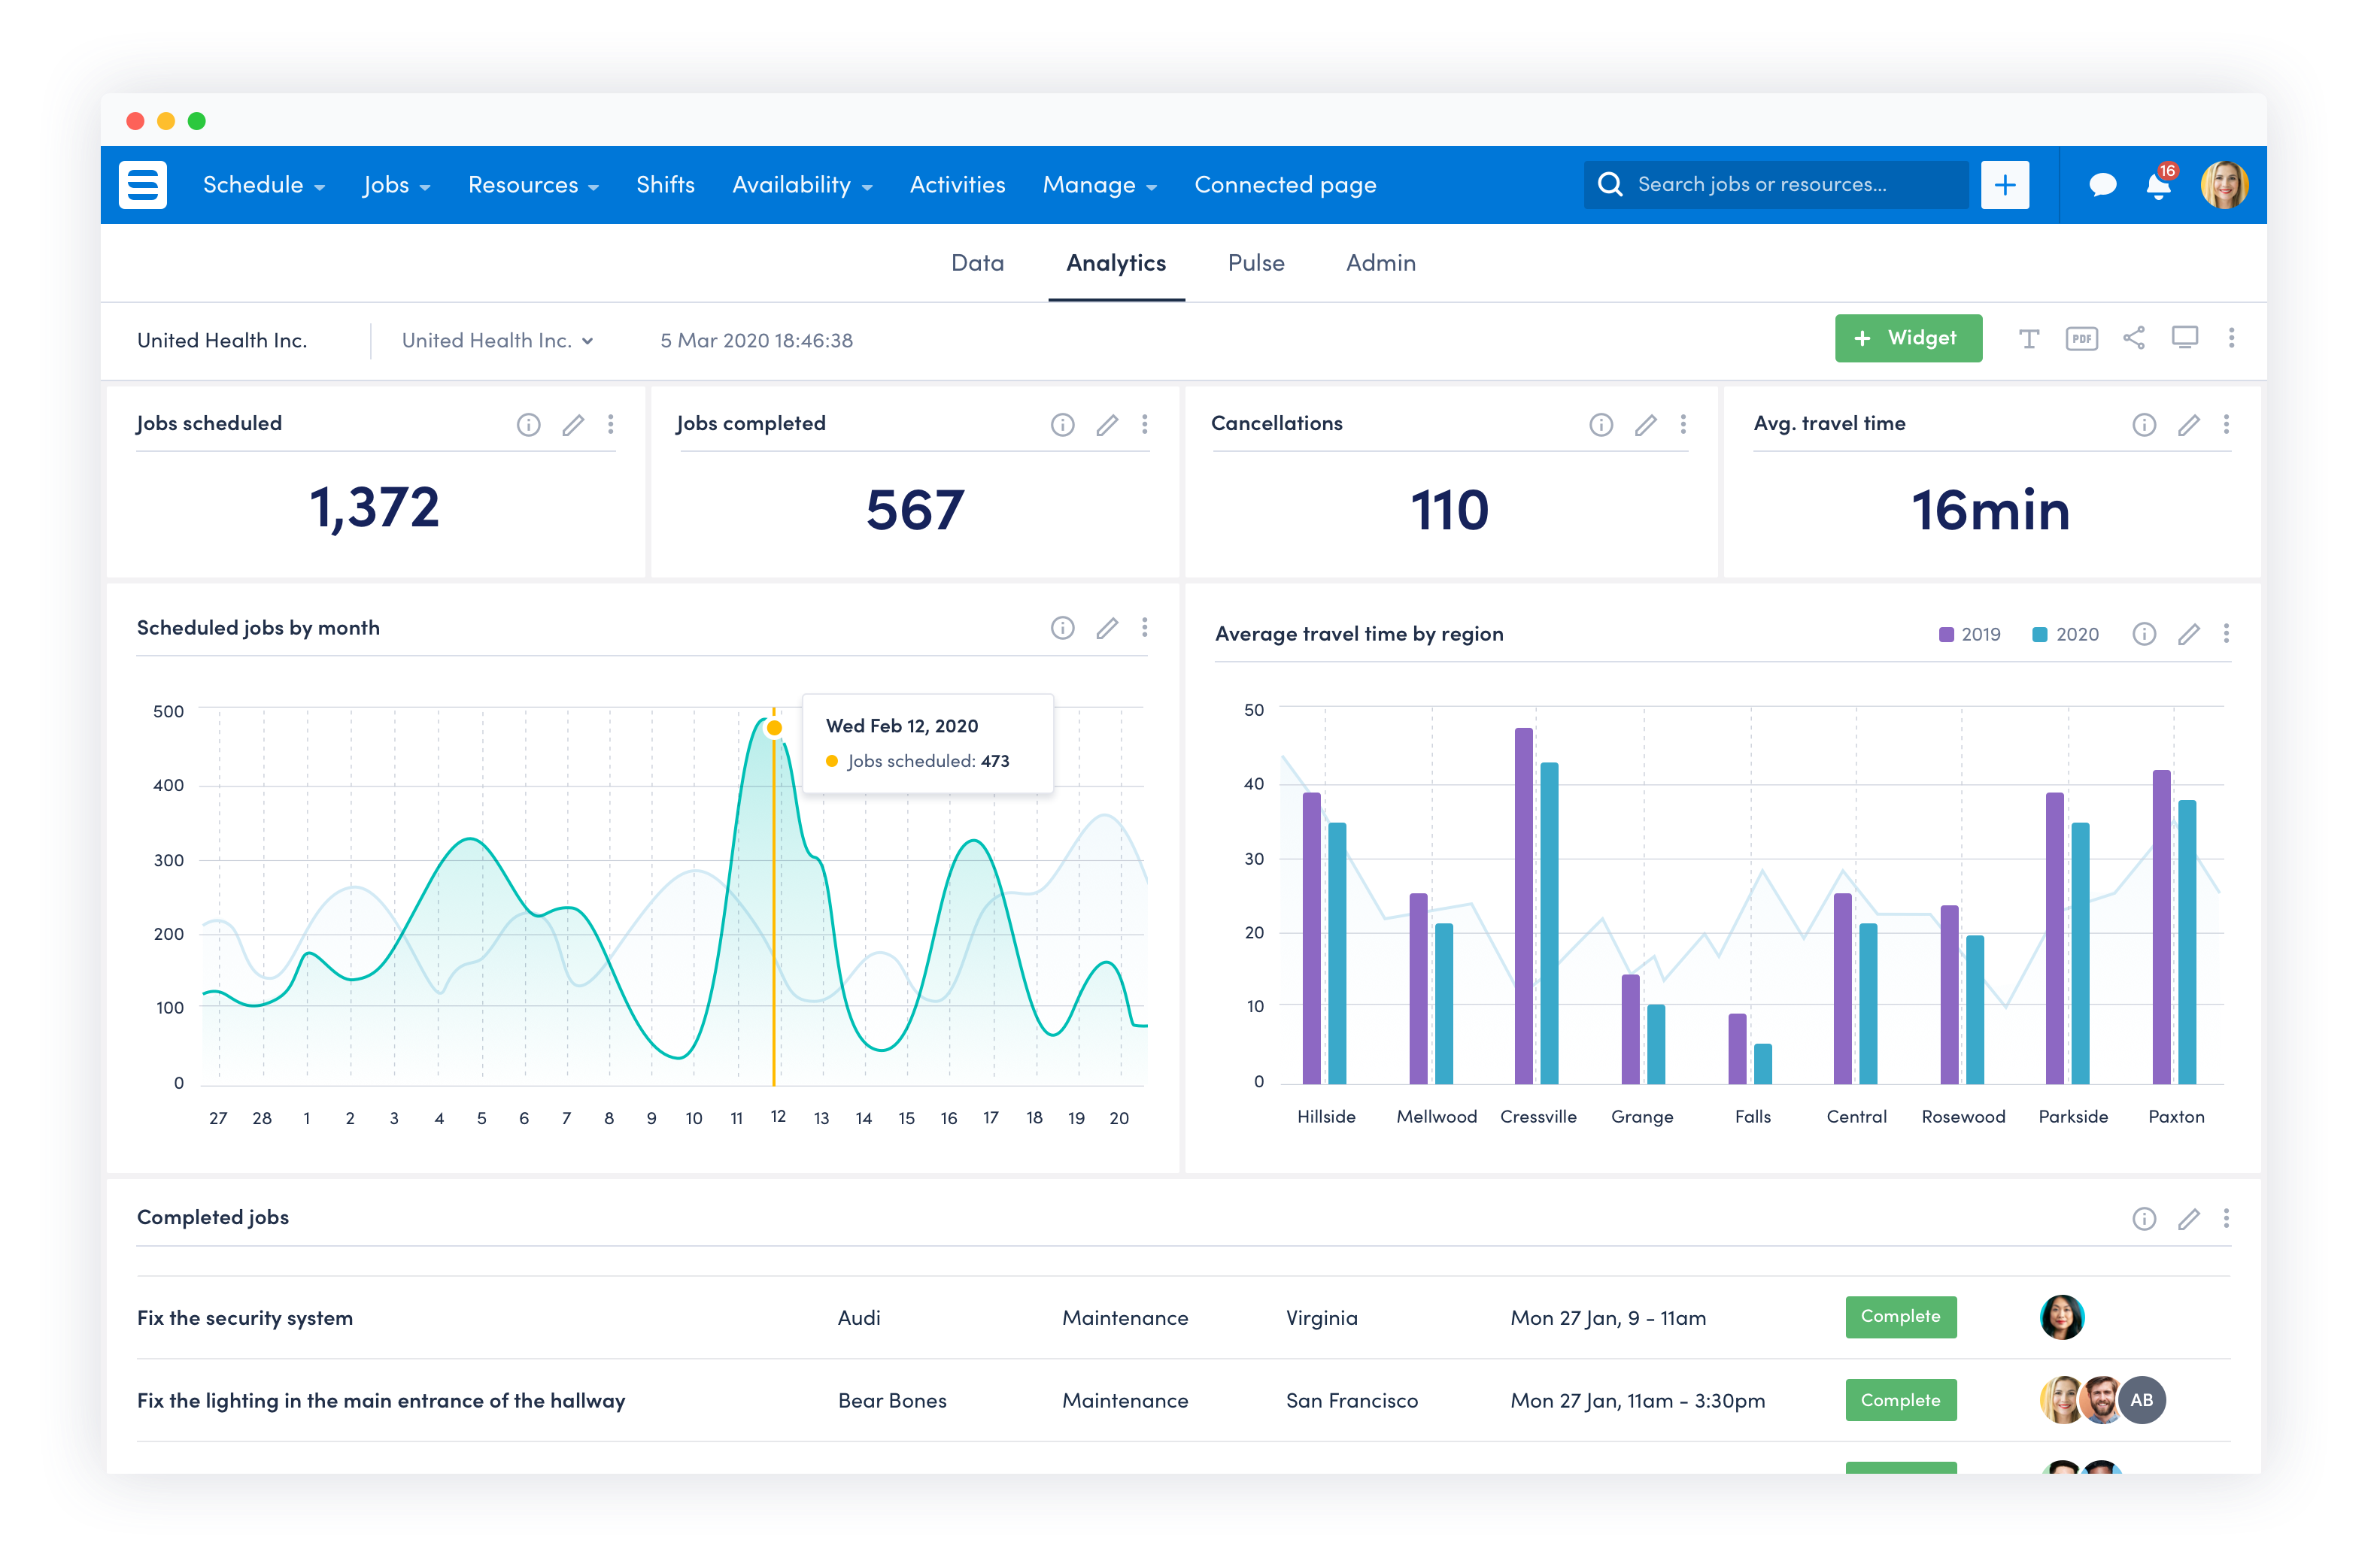Click the search jobs or resources field
The image size is (2380, 1567).
1775,186
